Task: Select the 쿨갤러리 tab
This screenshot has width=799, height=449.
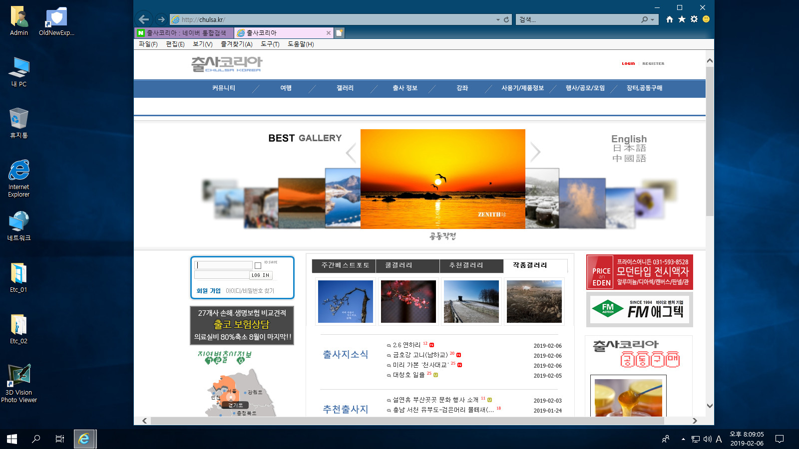Action: (407, 265)
